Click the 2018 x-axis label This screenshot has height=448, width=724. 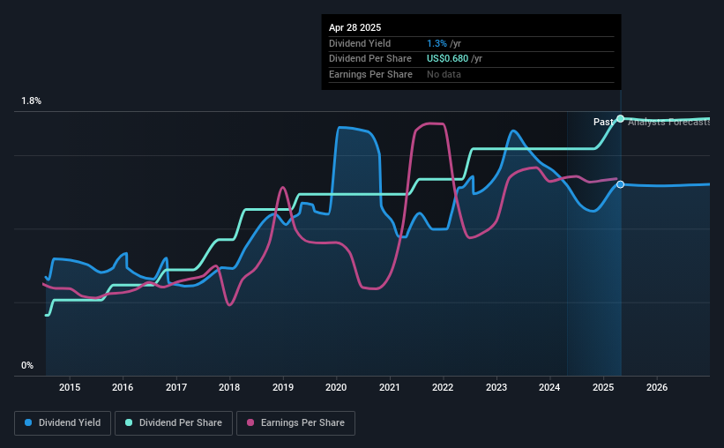[x=229, y=387]
